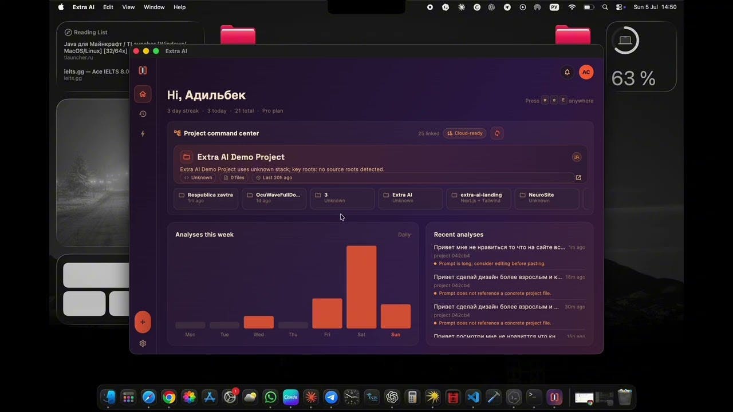This screenshot has height=412, width=733.
Task: Open the Apple menu
Action: [61, 7]
